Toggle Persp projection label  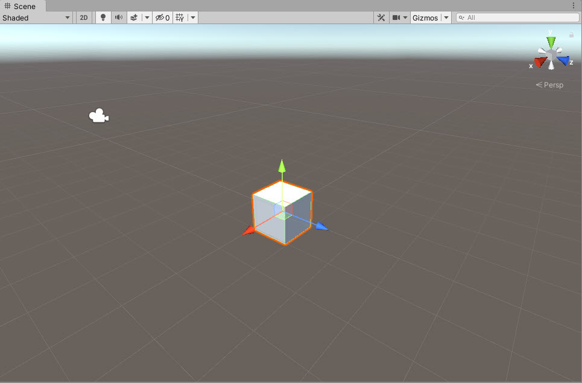click(x=549, y=84)
